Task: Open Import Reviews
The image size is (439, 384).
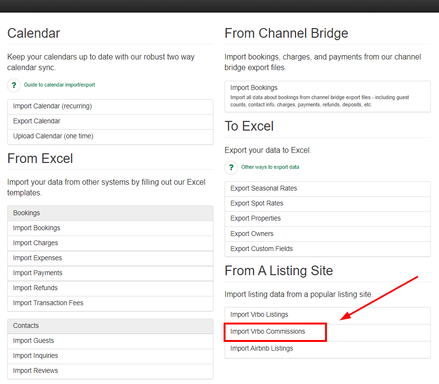Action: coord(35,371)
